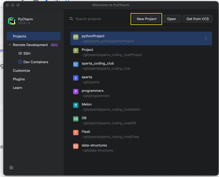Viewport: 219px width, 177px height.
Task: Select the sparta_coding_club project name
Action: [98, 63]
